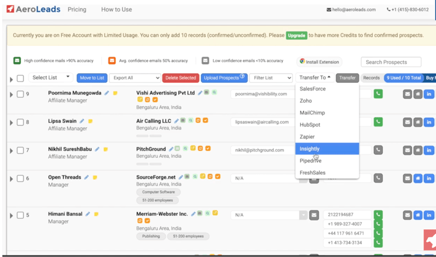Open the Export All dropdown
This screenshot has height=257, width=436.
(135, 78)
